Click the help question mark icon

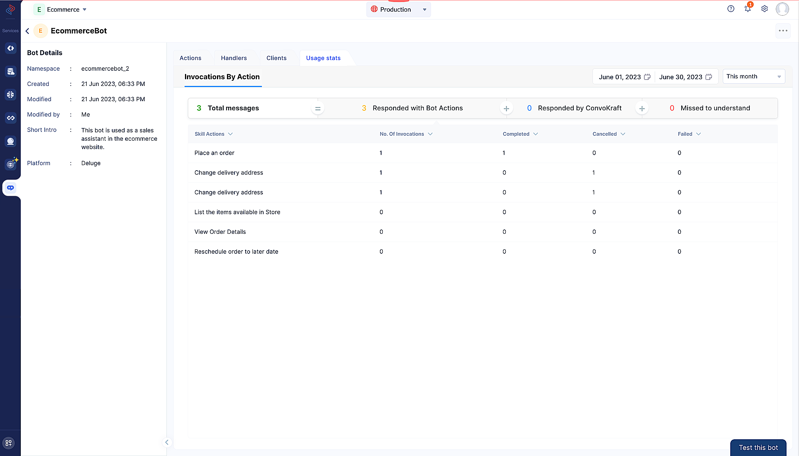[x=730, y=9]
